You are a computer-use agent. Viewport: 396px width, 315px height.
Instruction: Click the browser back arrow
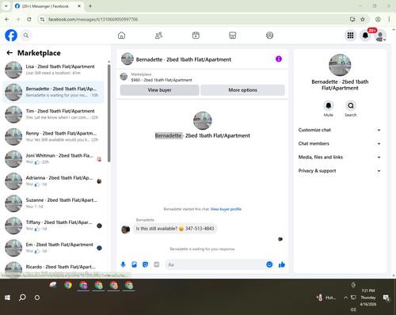pyautogui.click(x=7, y=19)
